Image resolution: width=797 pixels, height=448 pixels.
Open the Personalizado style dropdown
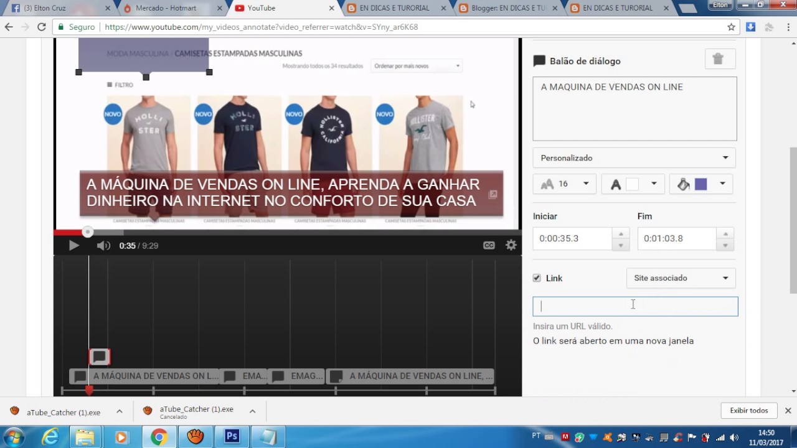(x=634, y=158)
